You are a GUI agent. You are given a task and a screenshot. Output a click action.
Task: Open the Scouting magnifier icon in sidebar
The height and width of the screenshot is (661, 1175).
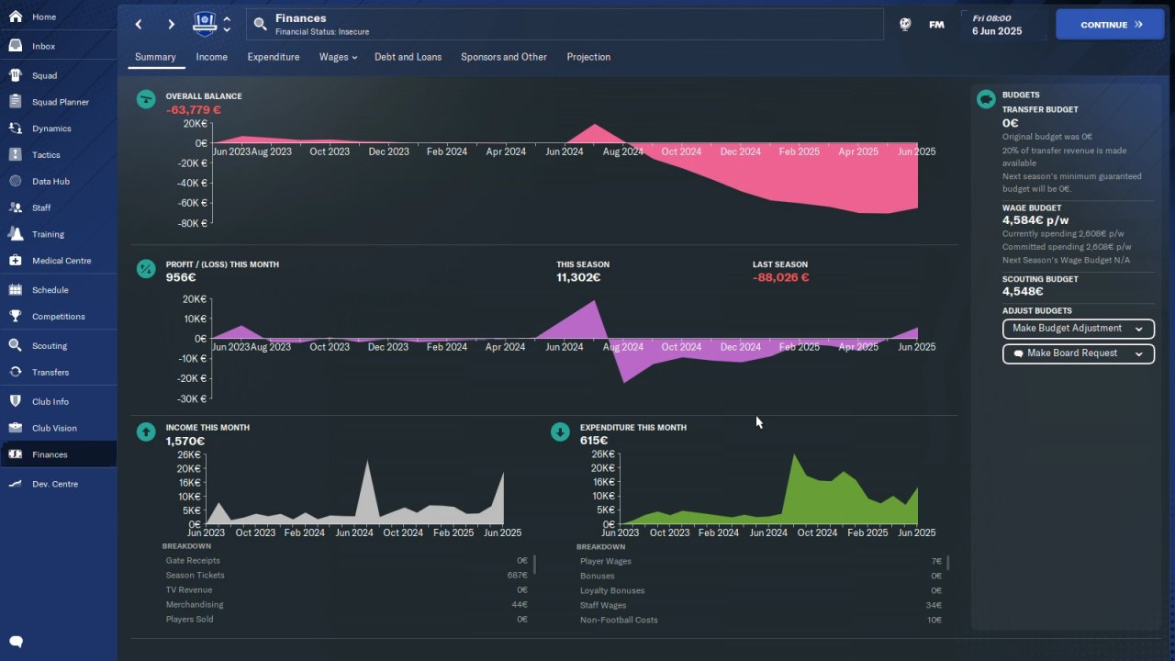point(16,346)
